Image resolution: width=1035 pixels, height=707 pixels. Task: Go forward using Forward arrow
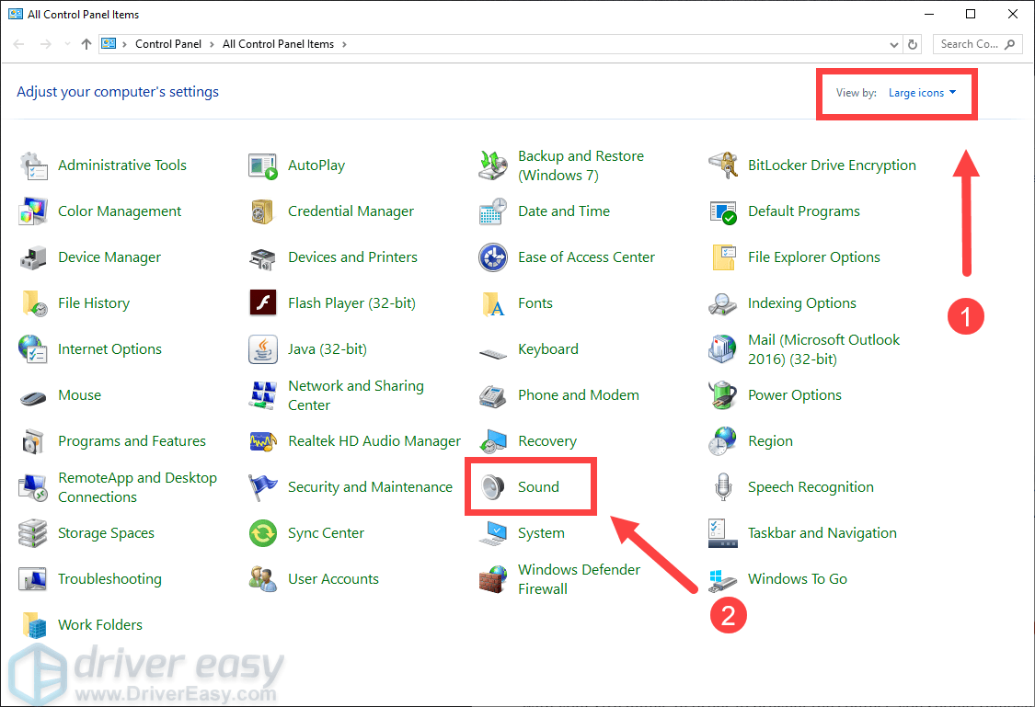pos(46,44)
